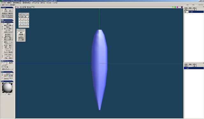
Task: Open the ヘルプ menu
Action: (x=55, y=3)
